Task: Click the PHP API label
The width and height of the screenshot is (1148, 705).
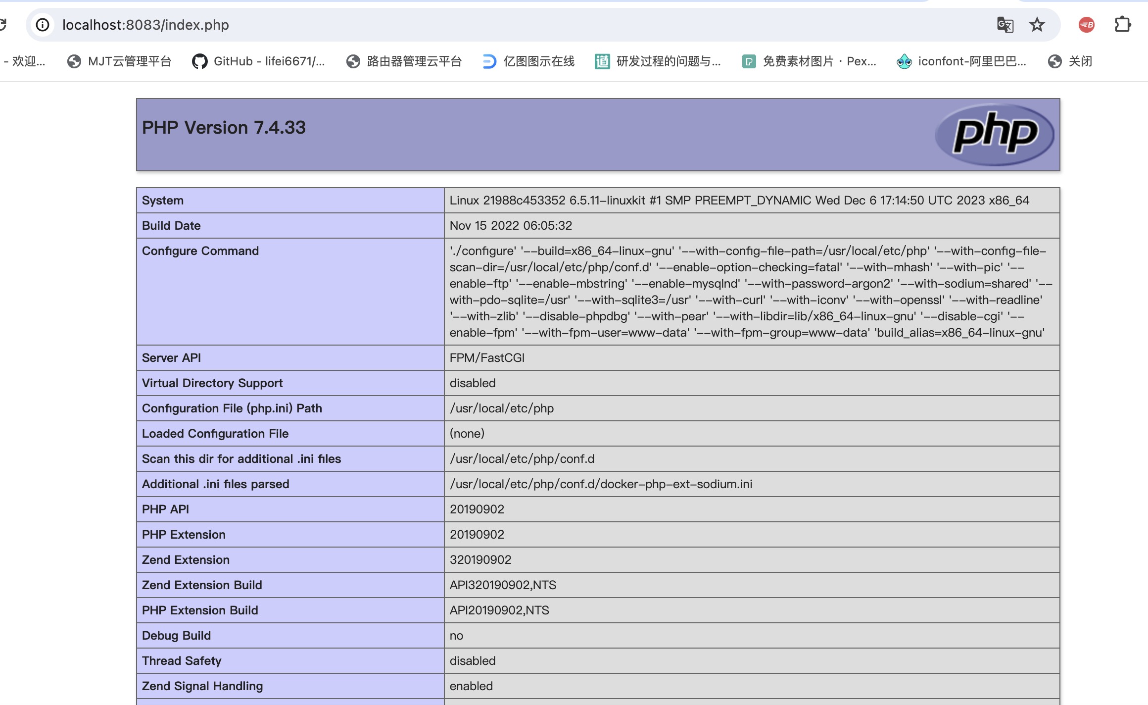Action: pos(165,509)
